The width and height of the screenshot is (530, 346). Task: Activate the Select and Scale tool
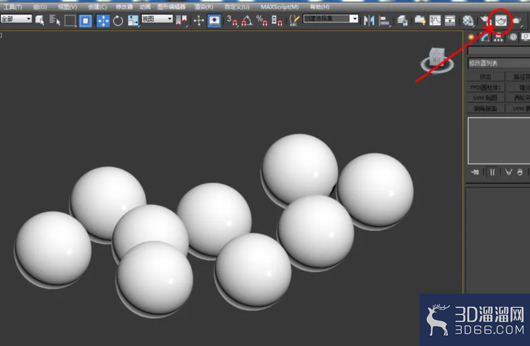pos(132,20)
